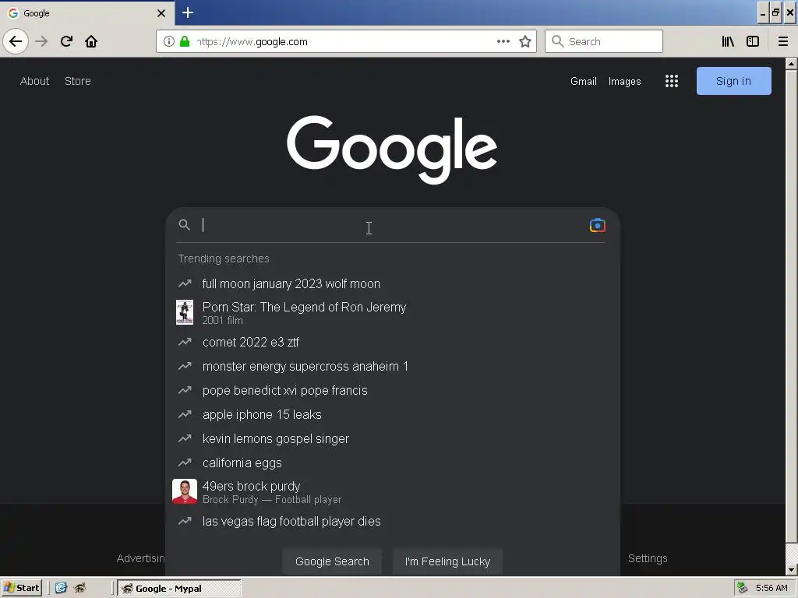
Task: Open the browser hamburger menu
Action: pos(783,41)
